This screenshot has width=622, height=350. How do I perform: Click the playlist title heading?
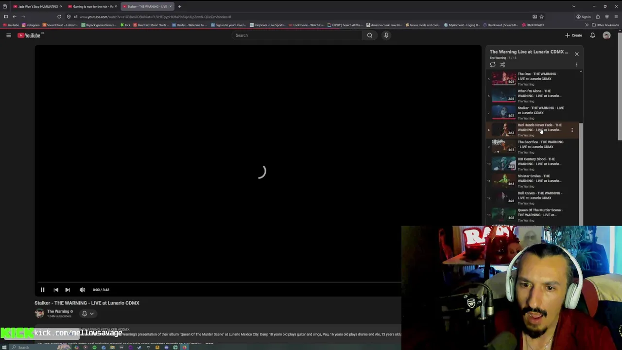pos(529,52)
